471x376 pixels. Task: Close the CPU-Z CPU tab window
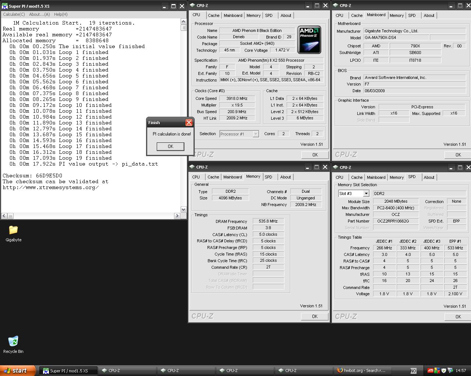325,6
